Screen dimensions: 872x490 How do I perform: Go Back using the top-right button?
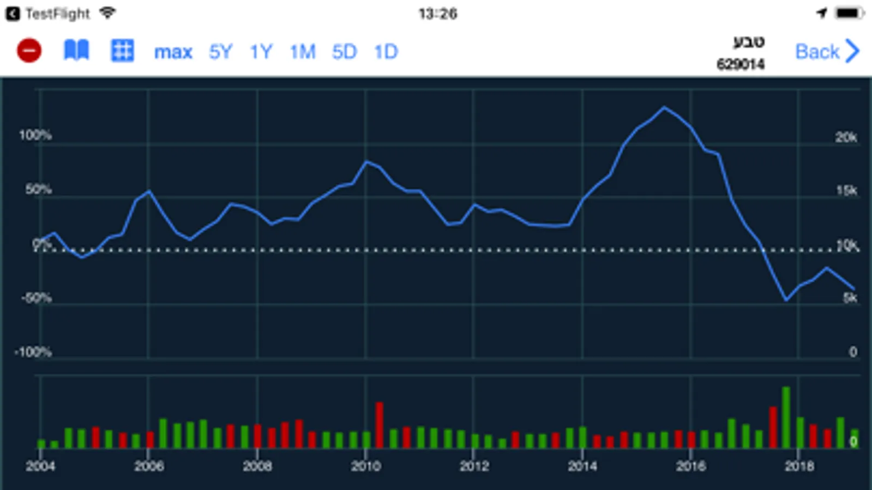[827, 51]
